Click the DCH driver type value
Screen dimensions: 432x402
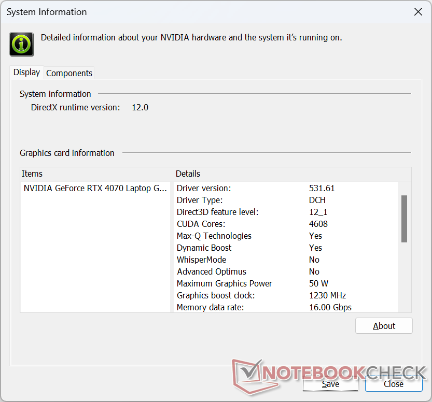point(317,200)
